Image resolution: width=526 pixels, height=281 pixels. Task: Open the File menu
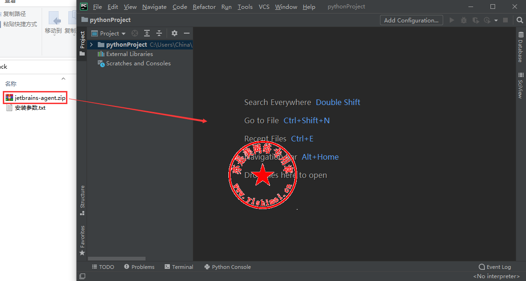(x=97, y=7)
